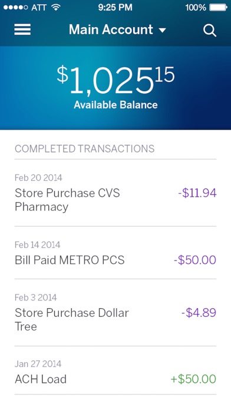This screenshot has height=410, width=231.
Task: Open the Bill Paid METRO PCS transaction
Action: click(x=115, y=253)
